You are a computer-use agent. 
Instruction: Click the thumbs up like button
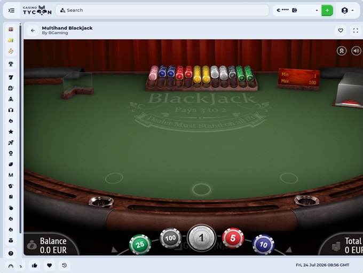point(35,266)
